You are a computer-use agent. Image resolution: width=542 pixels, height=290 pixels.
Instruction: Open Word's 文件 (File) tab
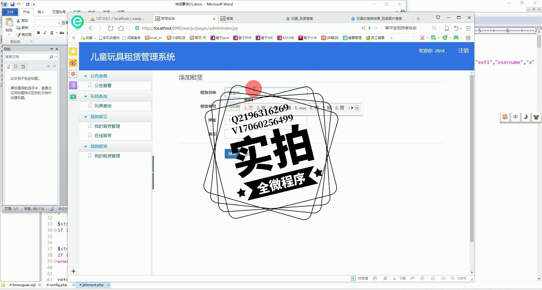[10, 12]
